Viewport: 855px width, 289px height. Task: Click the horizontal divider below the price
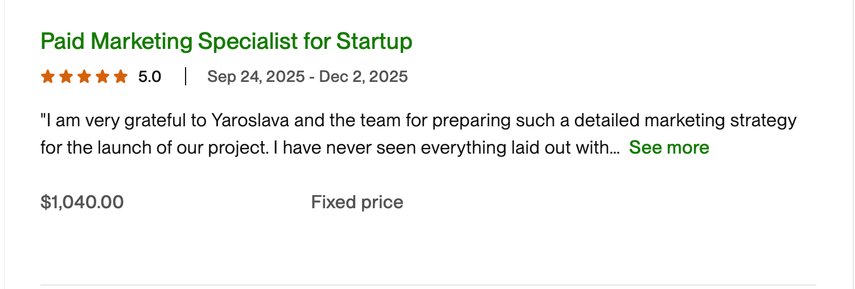[x=428, y=284]
